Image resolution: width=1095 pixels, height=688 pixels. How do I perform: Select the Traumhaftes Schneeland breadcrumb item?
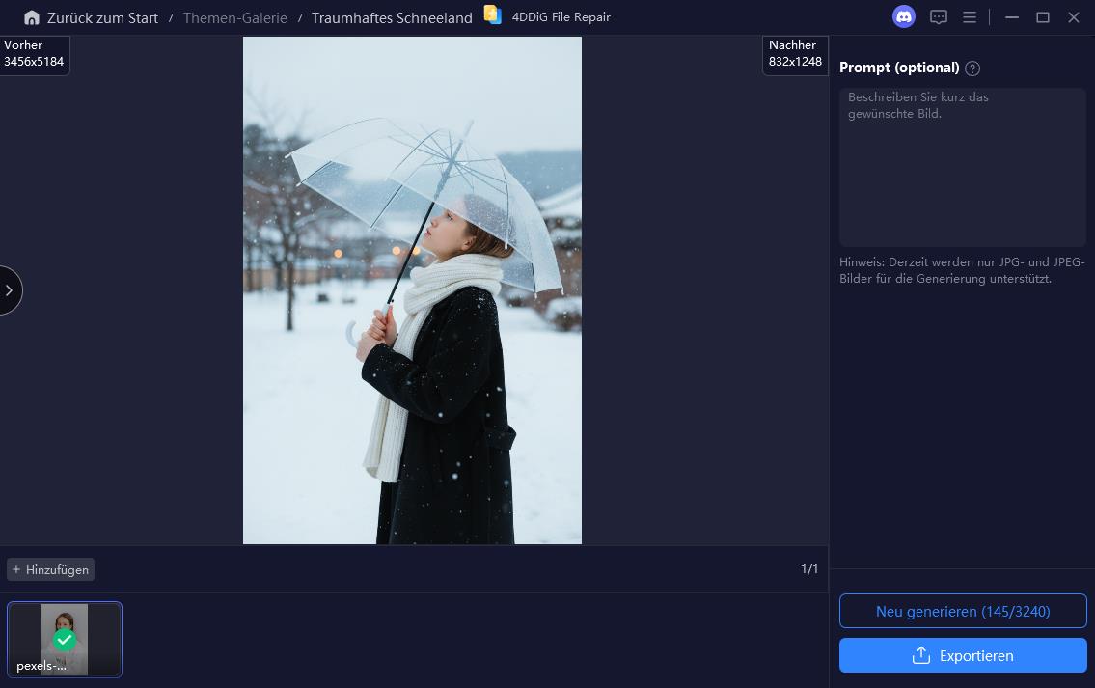(392, 17)
